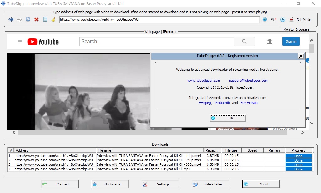This screenshot has width=321, height=193.
Task: Click YouTube search magnifier button
Action: (244, 42)
